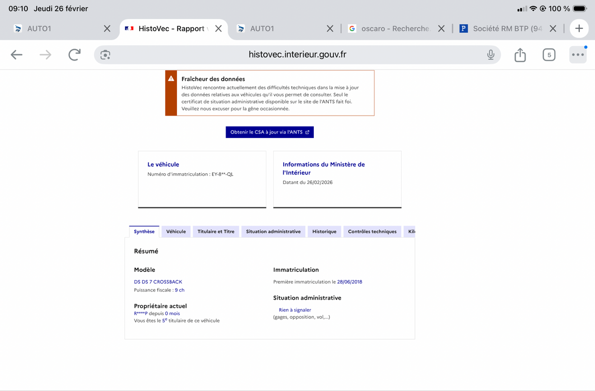595x391 pixels.
Task: Switch to the Société RM BTP tab
Action: pyautogui.click(x=503, y=28)
